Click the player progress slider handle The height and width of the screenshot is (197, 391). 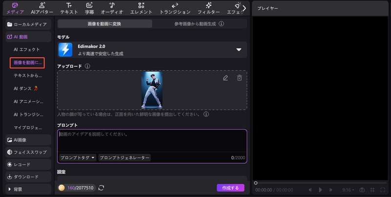pyautogui.click(x=256, y=183)
